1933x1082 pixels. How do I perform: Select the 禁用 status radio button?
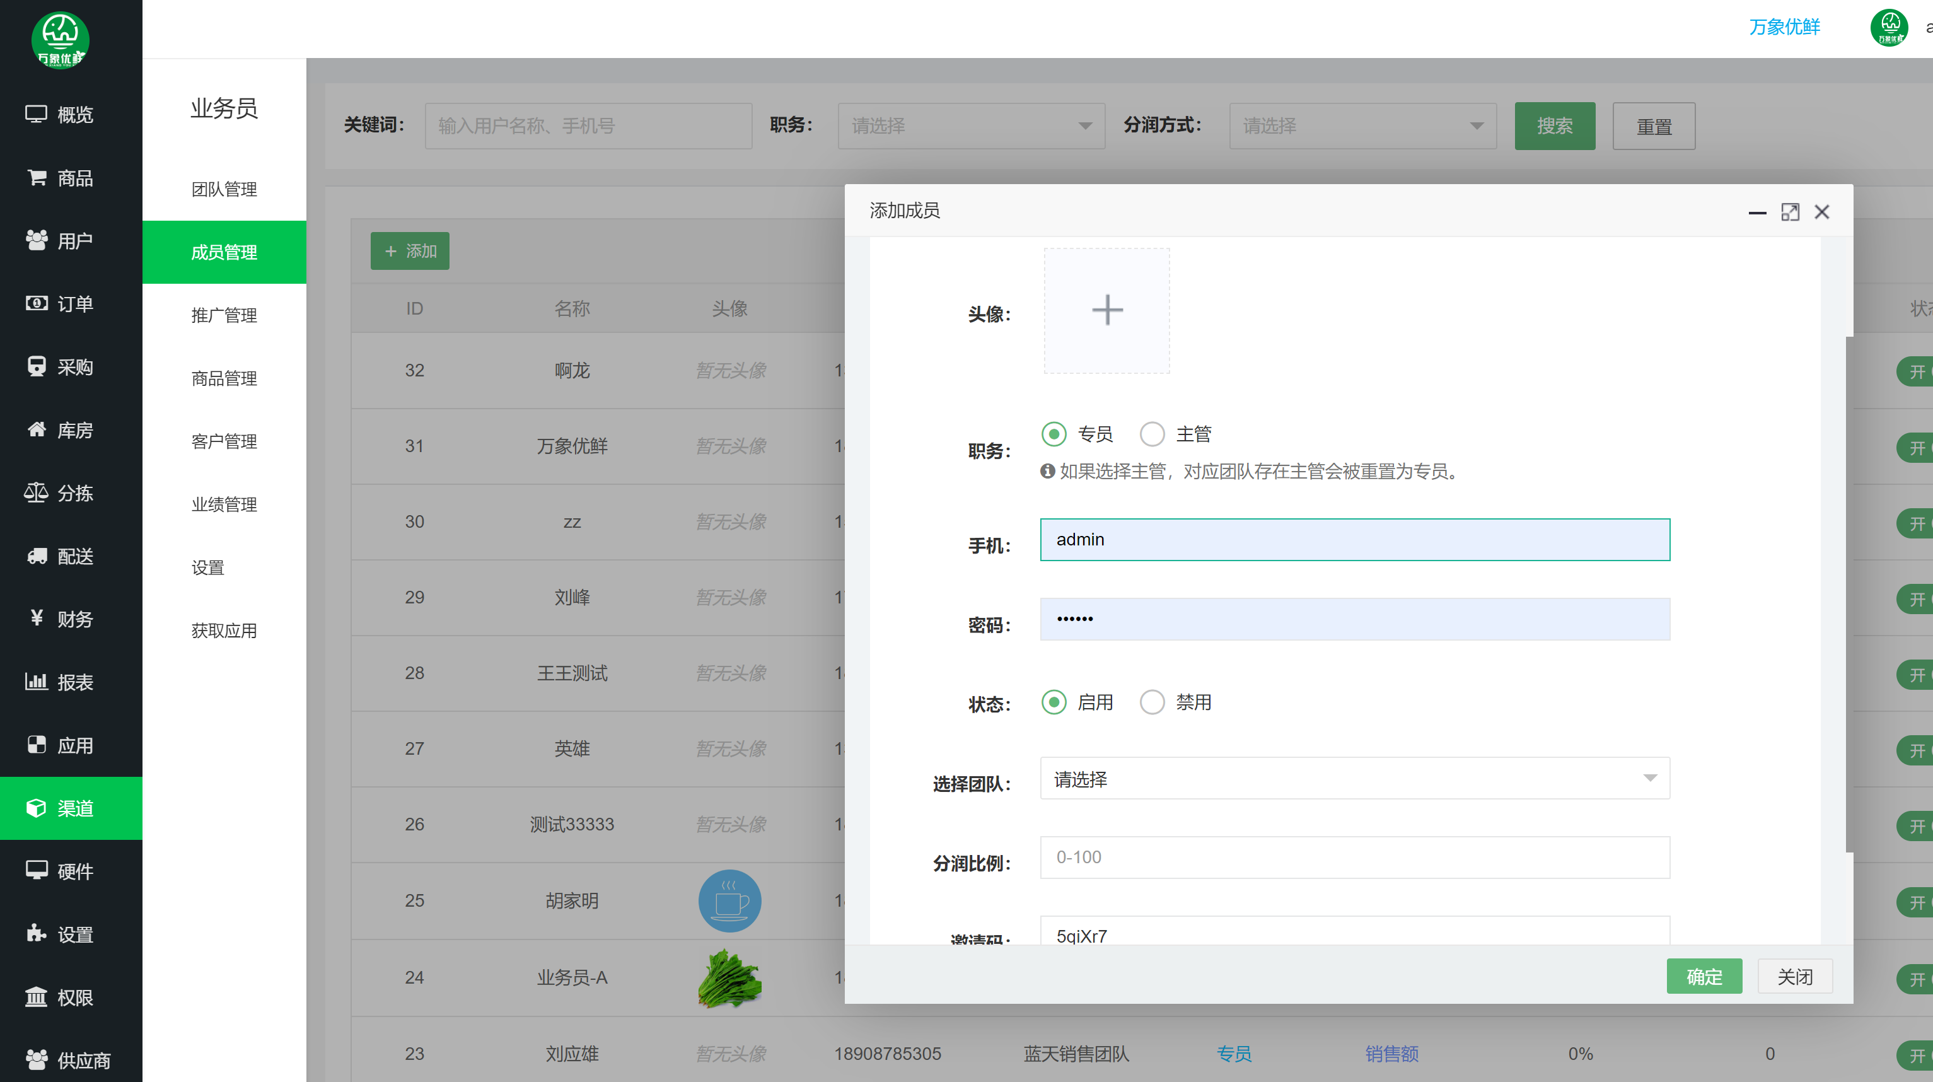(1152, 702)
